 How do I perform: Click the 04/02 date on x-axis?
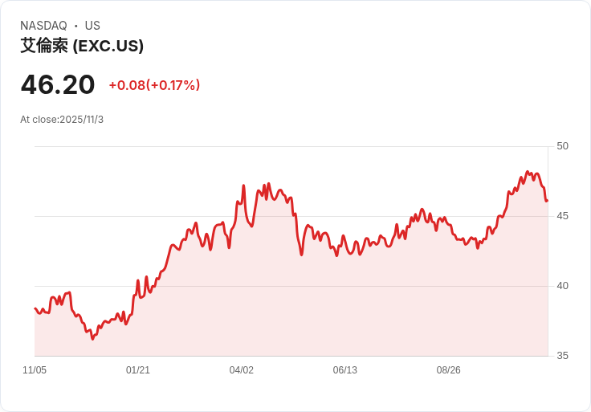coord(242,370)
